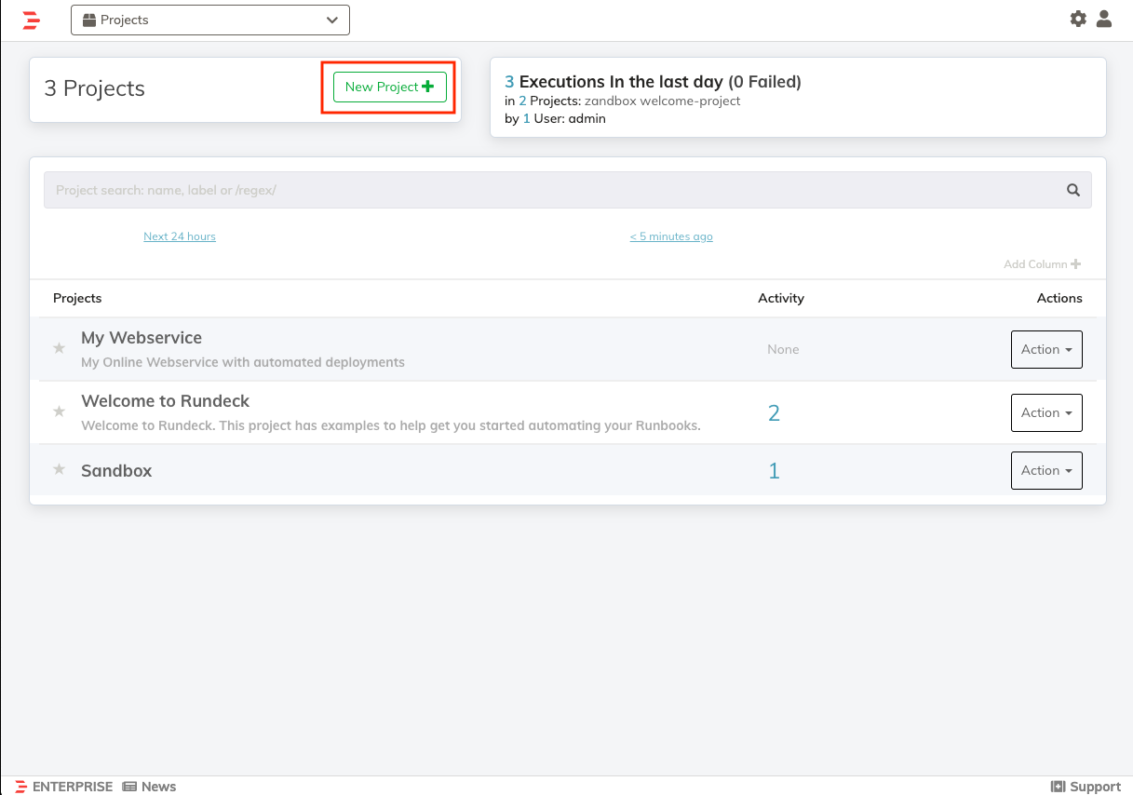The image size is (1133, 795).
Task: Open Action menu for My Webservice
Action: tap(1046, 349)
